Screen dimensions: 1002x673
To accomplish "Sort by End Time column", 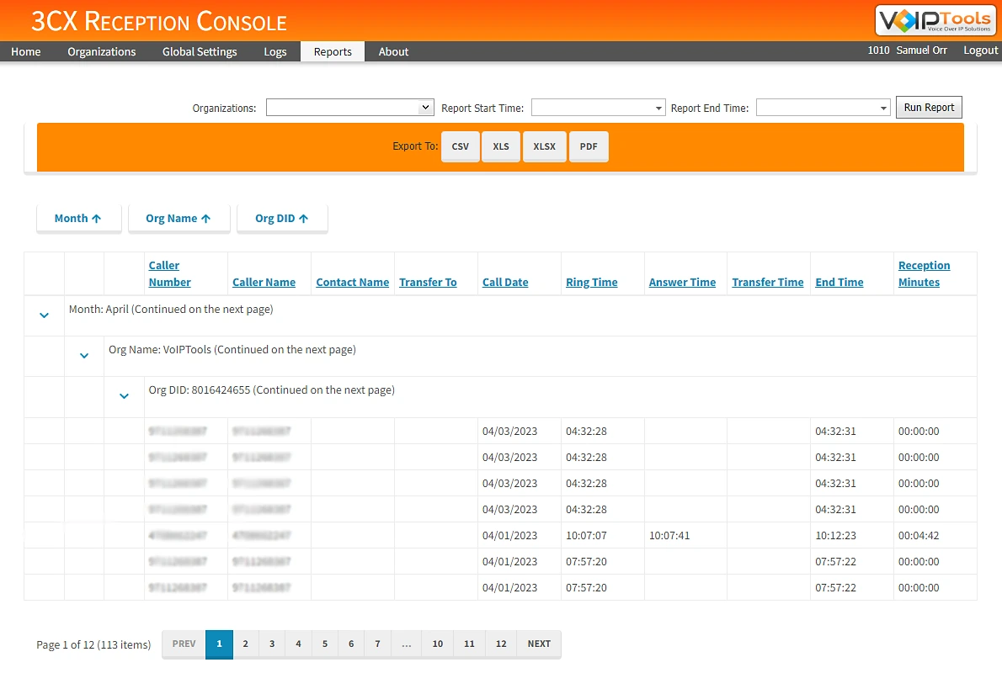I will [x=839, y=282].
